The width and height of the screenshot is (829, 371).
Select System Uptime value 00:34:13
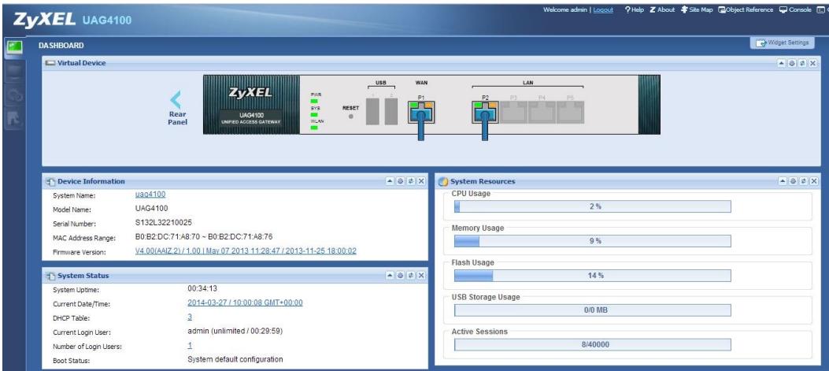pyautogui.click(x=202, y=288)
